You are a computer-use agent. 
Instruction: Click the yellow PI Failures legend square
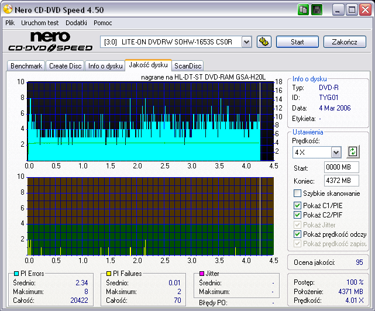click(x=109, y=274)
